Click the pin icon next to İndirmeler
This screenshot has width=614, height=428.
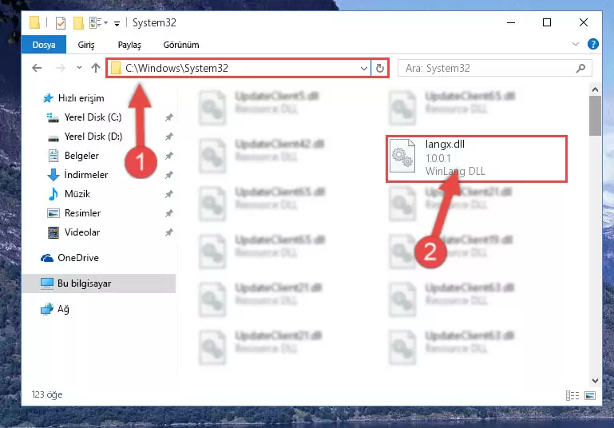click(x=168, y=175)
